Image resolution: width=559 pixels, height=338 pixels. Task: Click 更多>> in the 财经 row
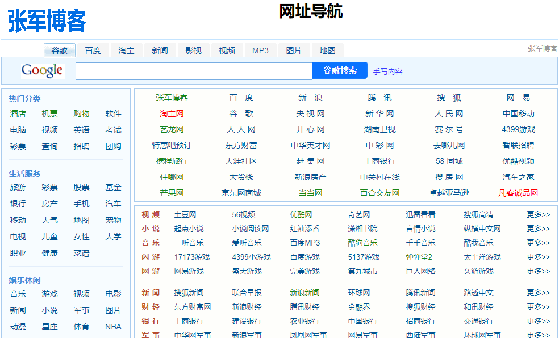[x=539, y=307]
